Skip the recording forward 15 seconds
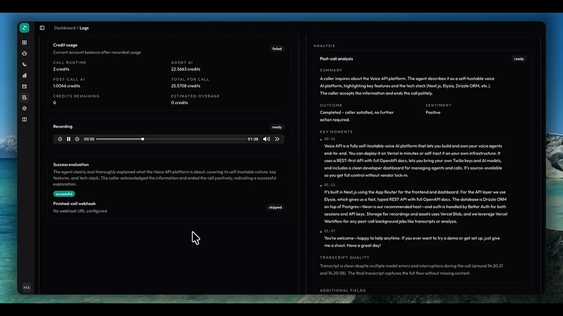The width and height of the screenshot is (563, 316). [77, 139]
